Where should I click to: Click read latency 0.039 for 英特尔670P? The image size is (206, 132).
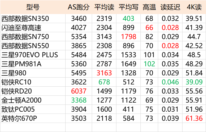pos(170,119)
